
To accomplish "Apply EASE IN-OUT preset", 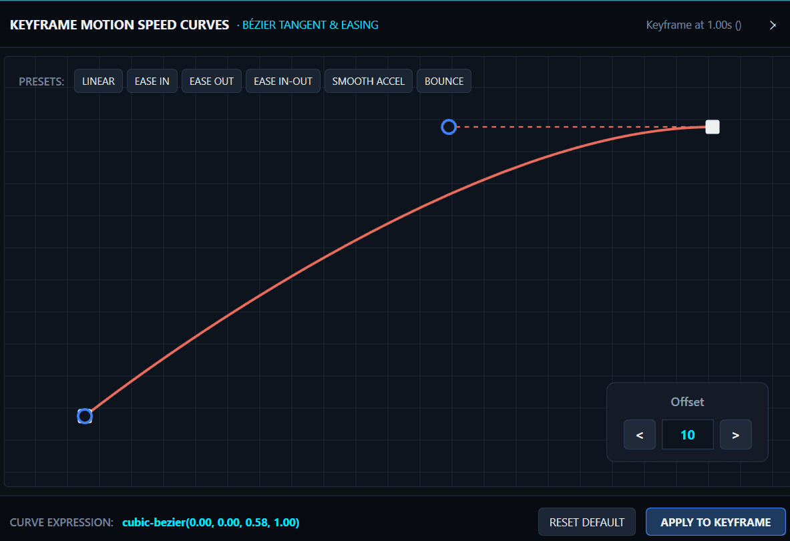I will pos(282,81).
